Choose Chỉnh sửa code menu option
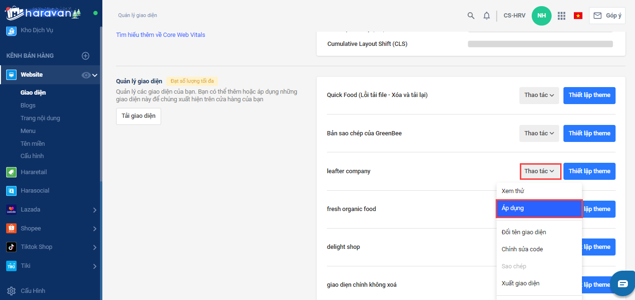Viewport: 635px width, 300px height. 522,249
